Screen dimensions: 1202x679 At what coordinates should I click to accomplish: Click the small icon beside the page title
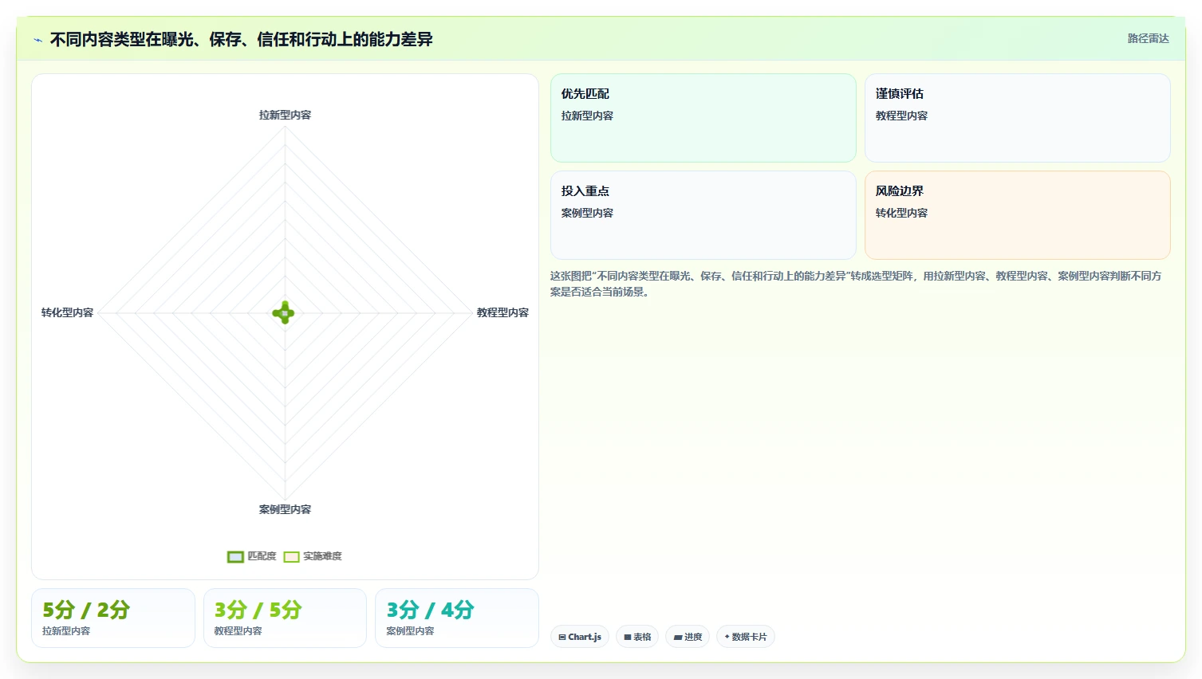point(37,40)
